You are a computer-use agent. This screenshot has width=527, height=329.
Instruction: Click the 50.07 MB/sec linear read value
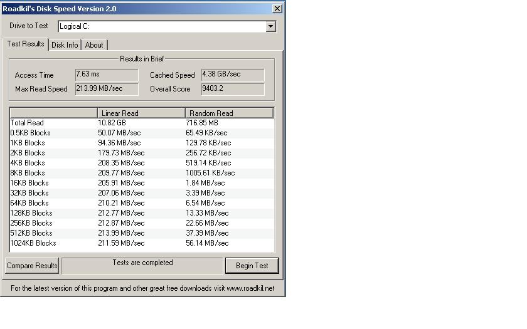[x=119, y=133]
